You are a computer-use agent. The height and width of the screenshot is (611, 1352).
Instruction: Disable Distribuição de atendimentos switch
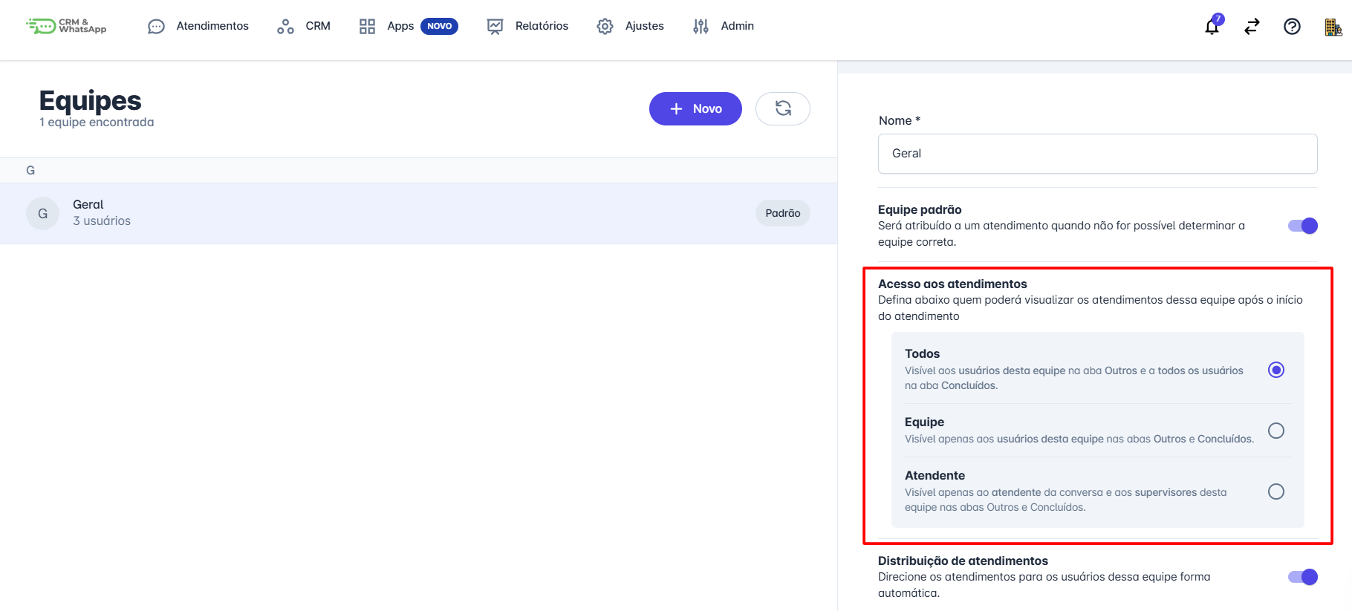pos(1303,577)
